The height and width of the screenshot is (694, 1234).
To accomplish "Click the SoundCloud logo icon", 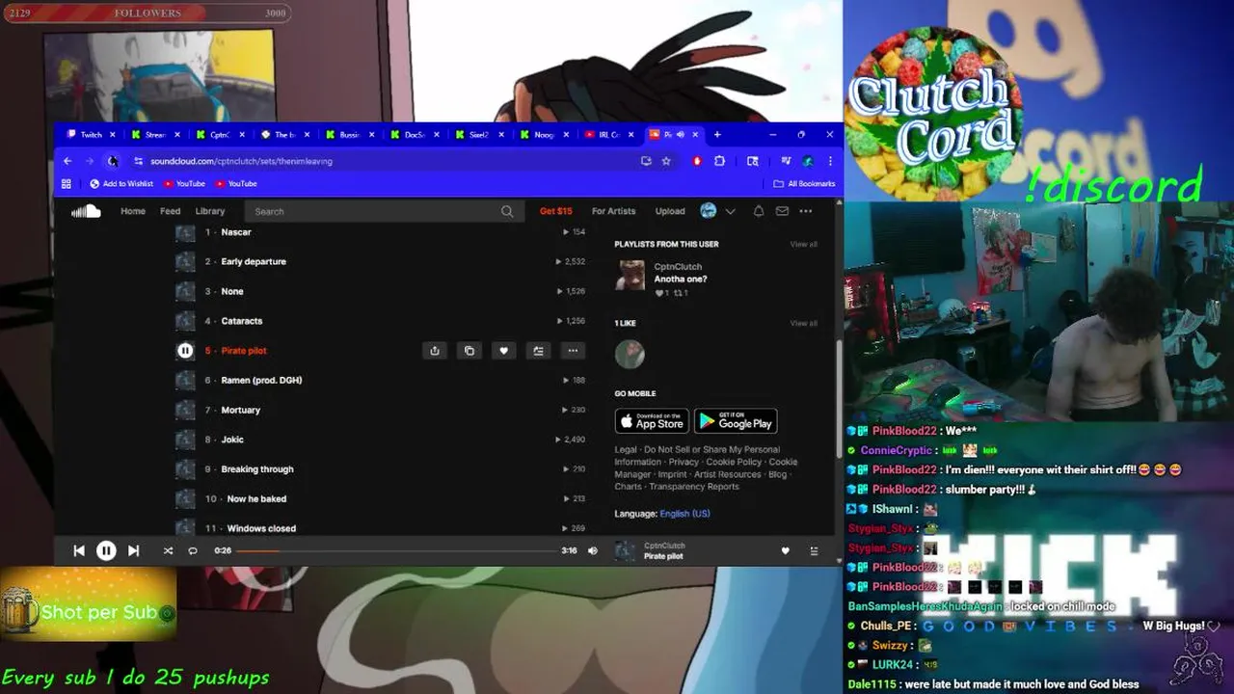I will click(86, 211).
